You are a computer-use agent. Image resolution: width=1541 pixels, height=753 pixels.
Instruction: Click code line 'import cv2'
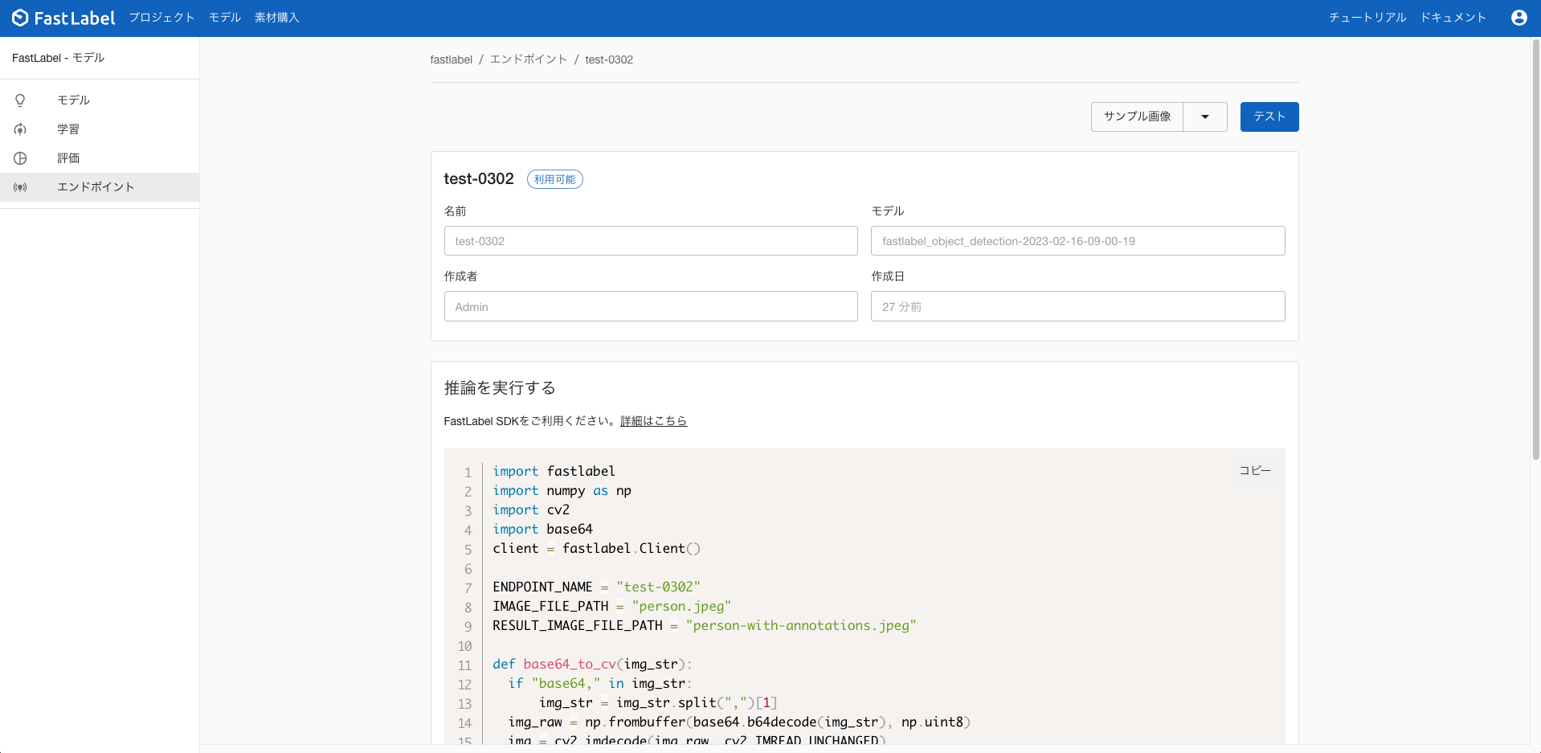[x=531, y=510]
